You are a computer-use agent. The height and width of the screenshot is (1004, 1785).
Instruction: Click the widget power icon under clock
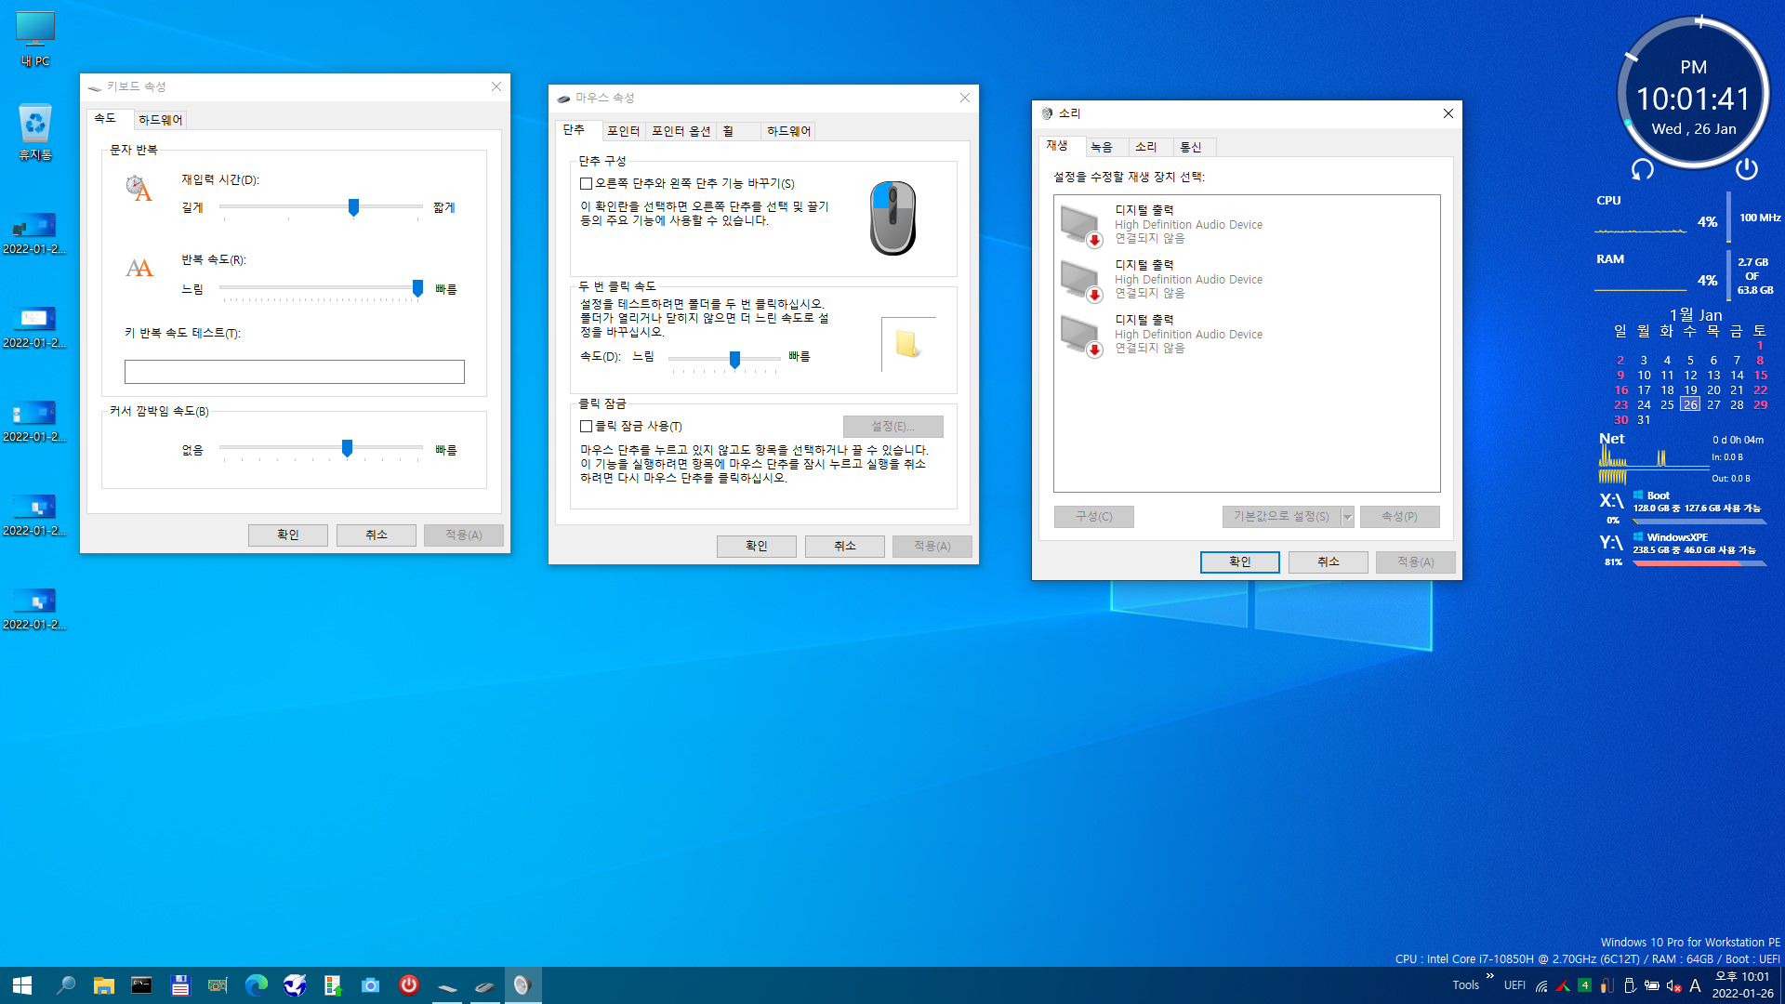[1747, 168]
